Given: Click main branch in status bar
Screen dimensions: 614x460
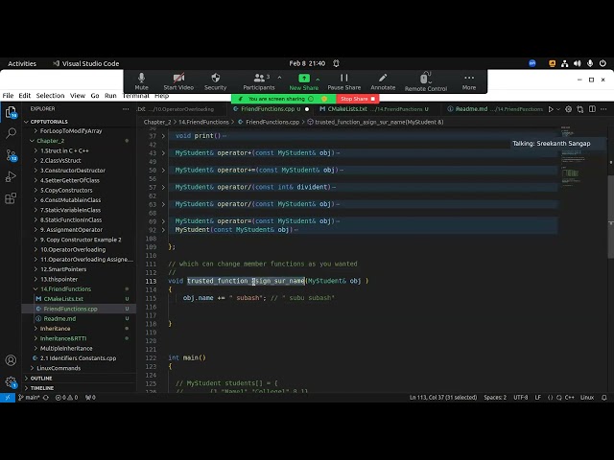Looking at the screenshot, I should tap(29, 398).
